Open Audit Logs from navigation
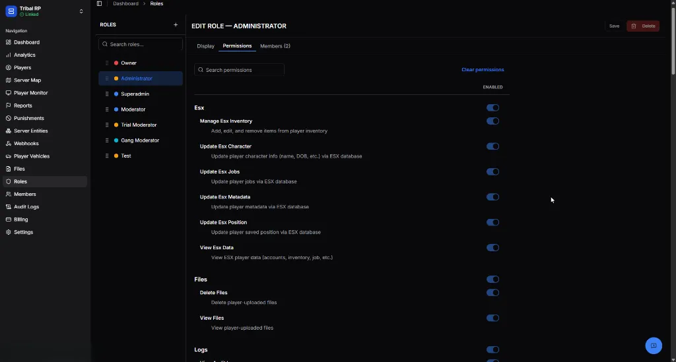 coord(45,206)
